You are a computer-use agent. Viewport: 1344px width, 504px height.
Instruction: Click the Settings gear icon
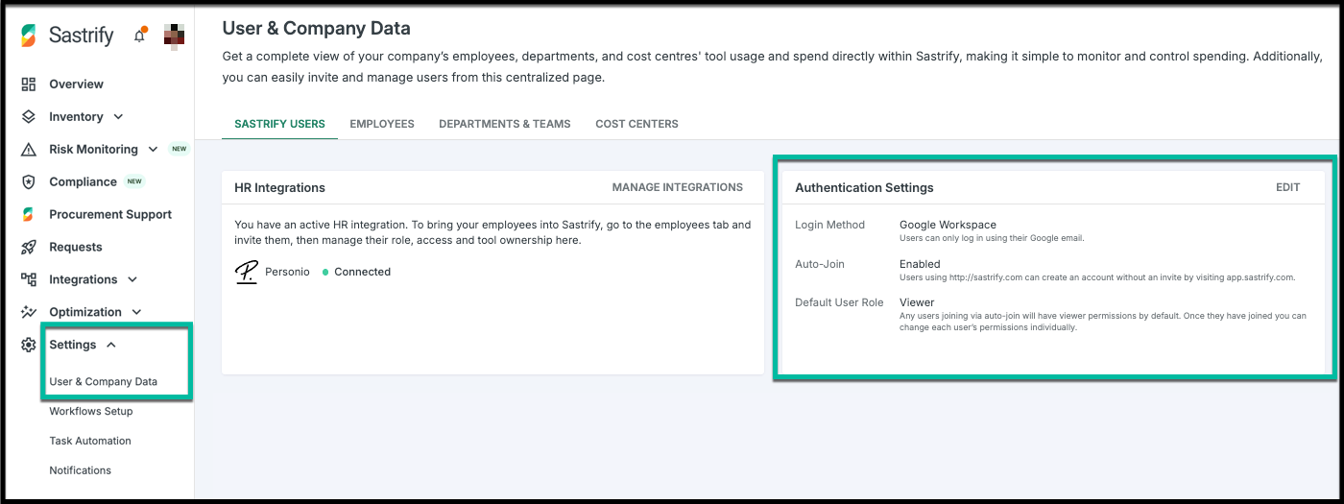pos(29,346)
